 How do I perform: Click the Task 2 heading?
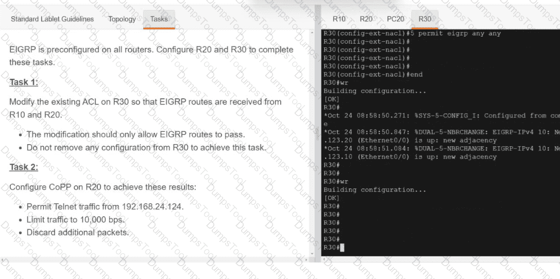(24, 167)
